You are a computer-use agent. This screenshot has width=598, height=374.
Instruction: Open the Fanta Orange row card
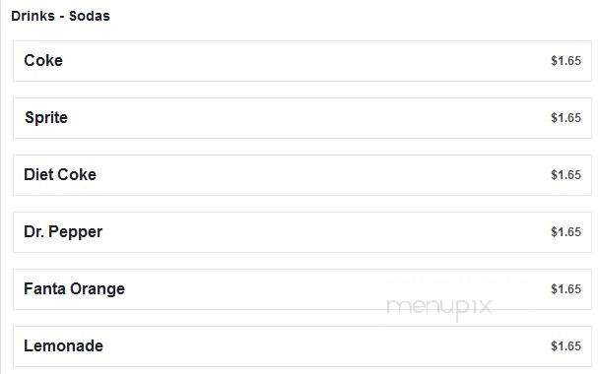click(x=302, y=289)
